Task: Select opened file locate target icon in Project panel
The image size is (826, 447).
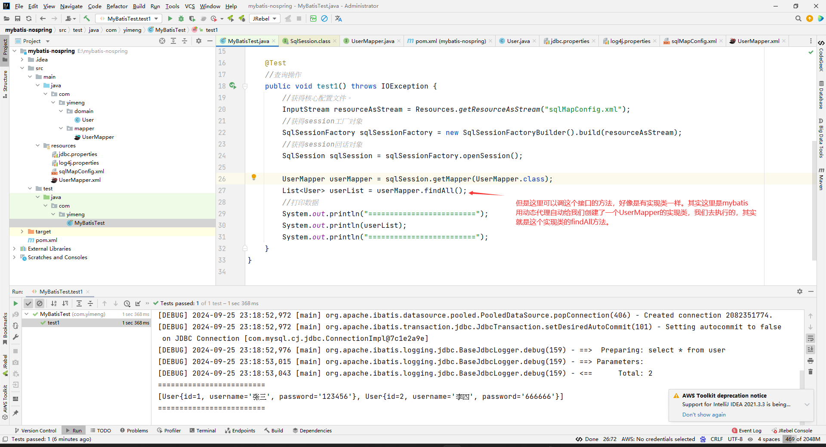Action: [162, 41]
